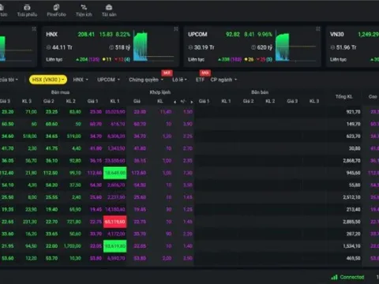Click the bid price cell 41.75
379x284 pixels.
click(51, 148)
